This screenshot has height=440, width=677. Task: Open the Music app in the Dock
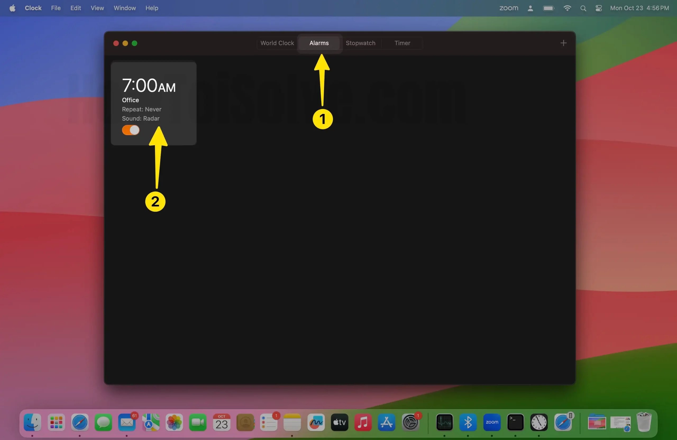[x=363, y=423]
